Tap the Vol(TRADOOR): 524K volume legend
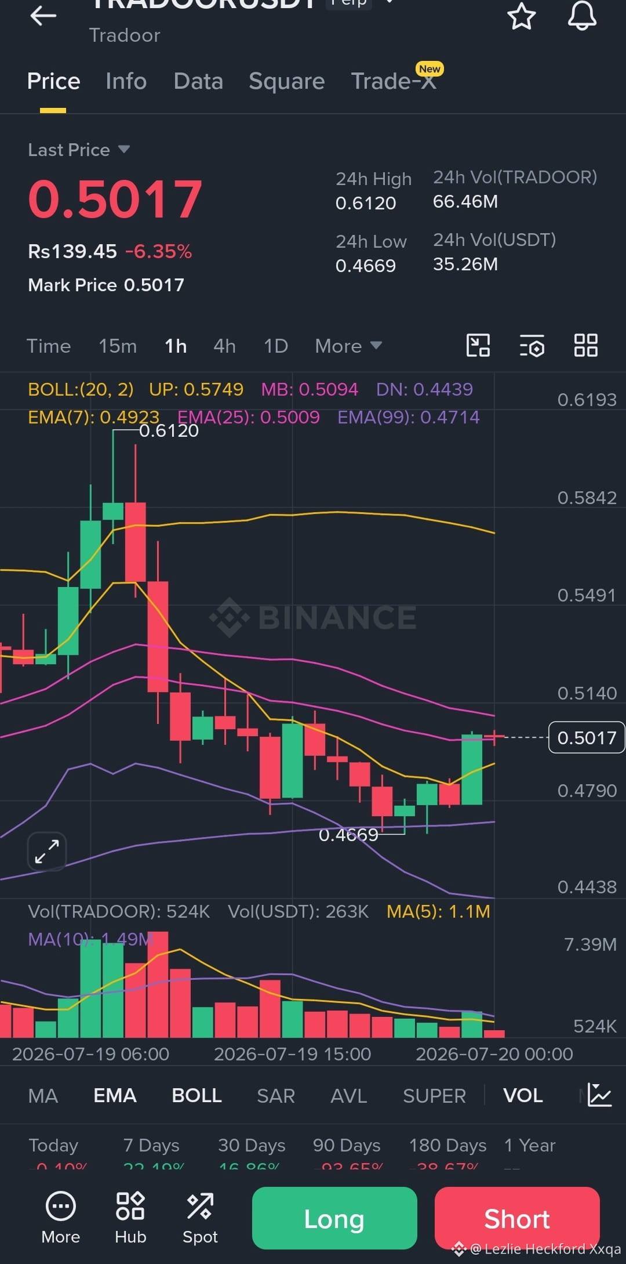Image resolution: width=626 pixels, height=1264 pixels. (x=119, y=911)
